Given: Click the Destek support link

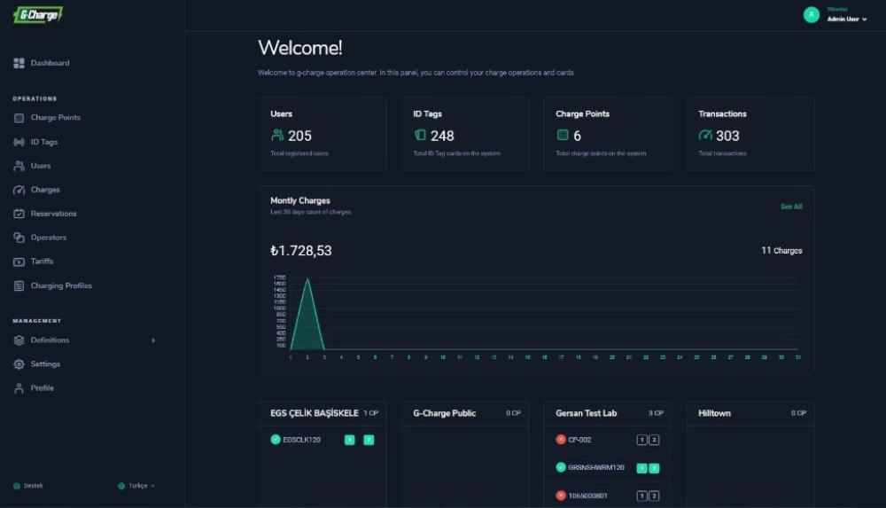Looking at the screenshot, I should click(x=32, y=486).
